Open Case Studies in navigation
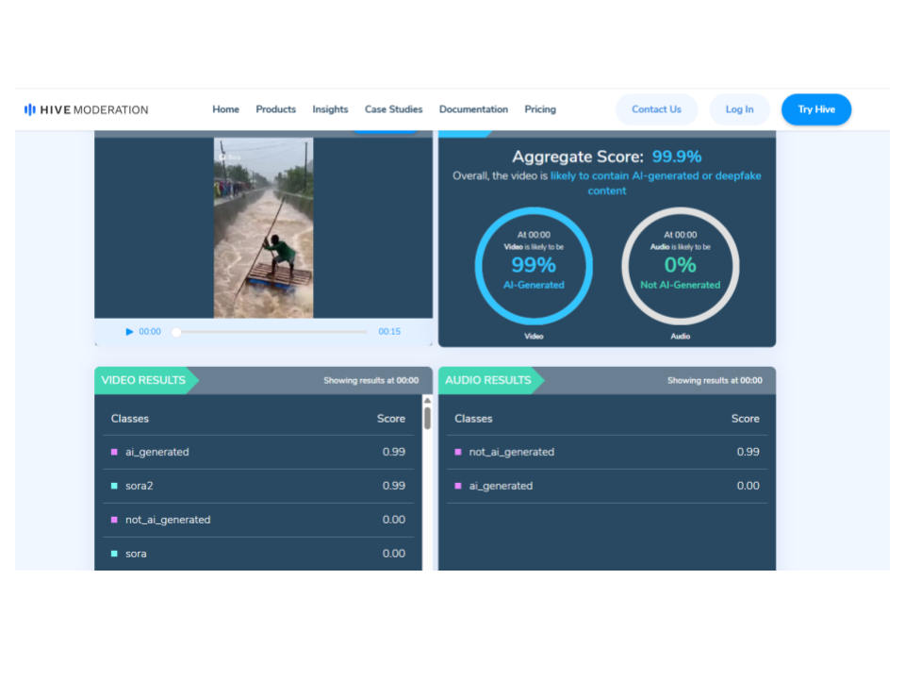 (393, 109)
